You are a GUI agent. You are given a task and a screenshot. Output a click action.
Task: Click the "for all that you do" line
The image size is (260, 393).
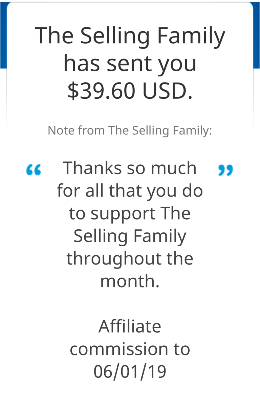130,191
